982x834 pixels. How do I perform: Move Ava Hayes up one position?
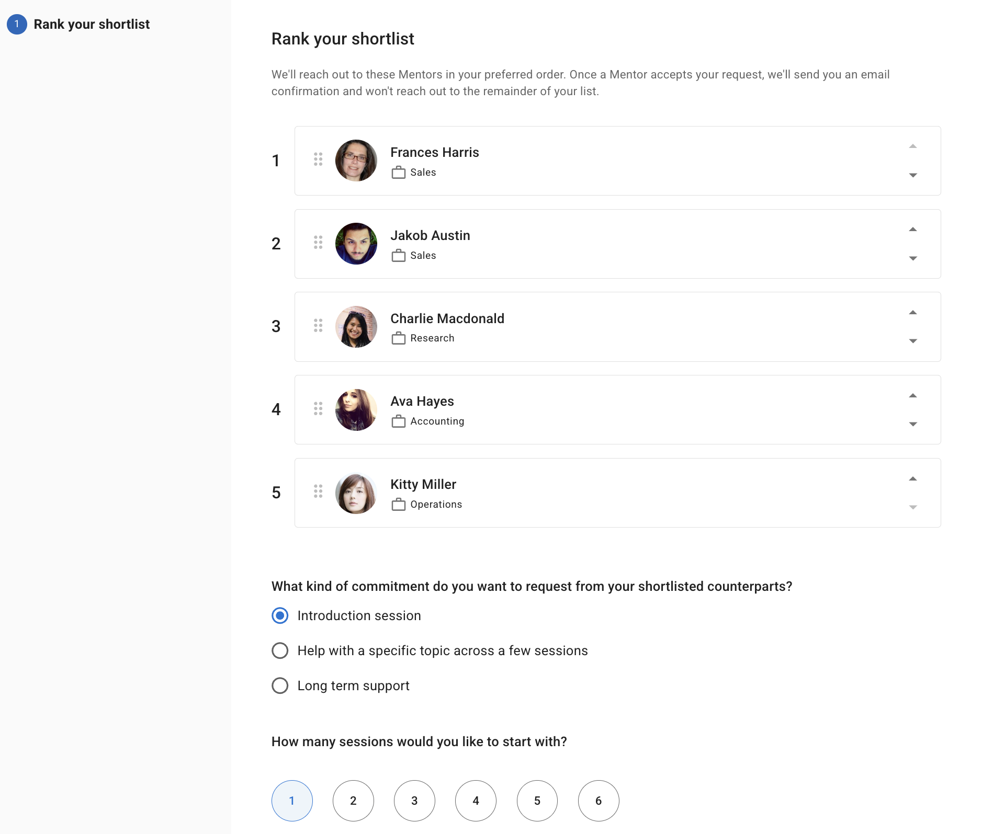912,396
